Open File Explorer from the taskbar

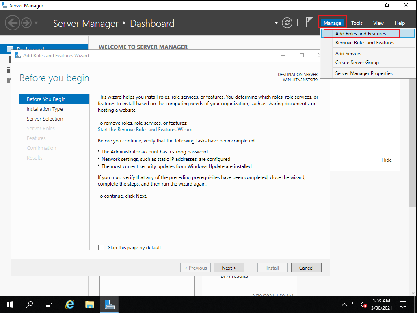[x=90, y=304]
